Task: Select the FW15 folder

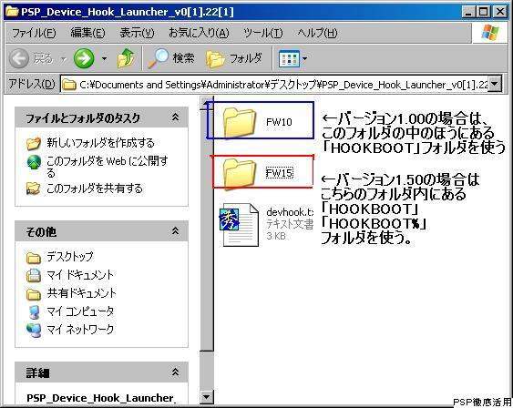Action: point(259,172)
